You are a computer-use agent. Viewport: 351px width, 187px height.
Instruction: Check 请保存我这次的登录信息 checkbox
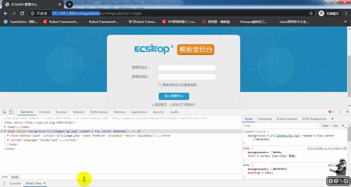[x=160, y=84]
